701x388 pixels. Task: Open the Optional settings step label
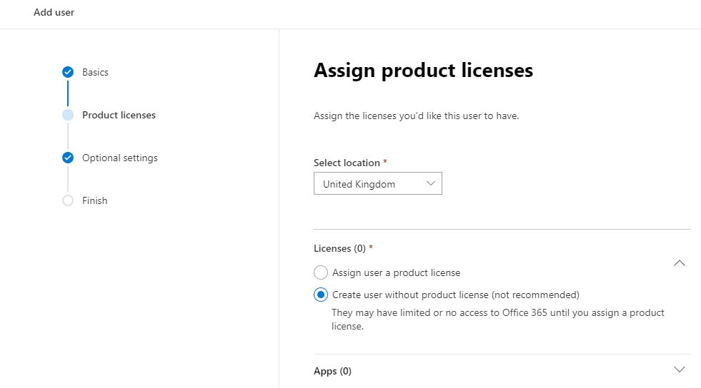[x=119, y=158]
